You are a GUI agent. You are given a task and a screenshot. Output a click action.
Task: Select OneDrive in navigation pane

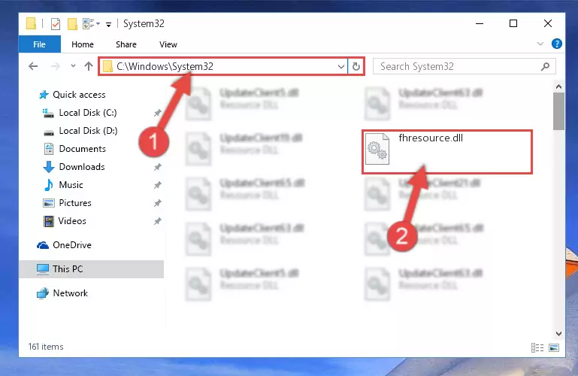pyautogui.click(x=72, y=245)
